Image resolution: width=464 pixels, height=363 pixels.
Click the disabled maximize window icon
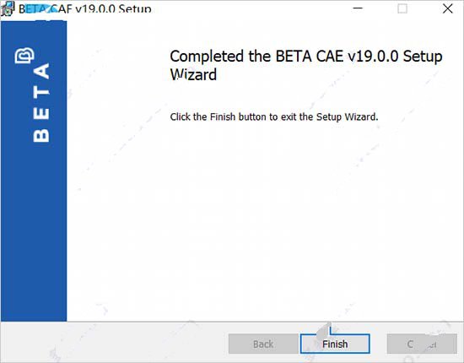(402, 8)
